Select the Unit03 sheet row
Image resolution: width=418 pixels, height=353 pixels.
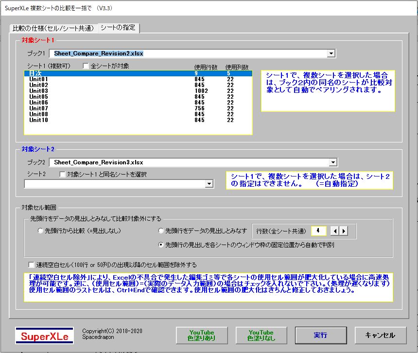coord(138,91)
